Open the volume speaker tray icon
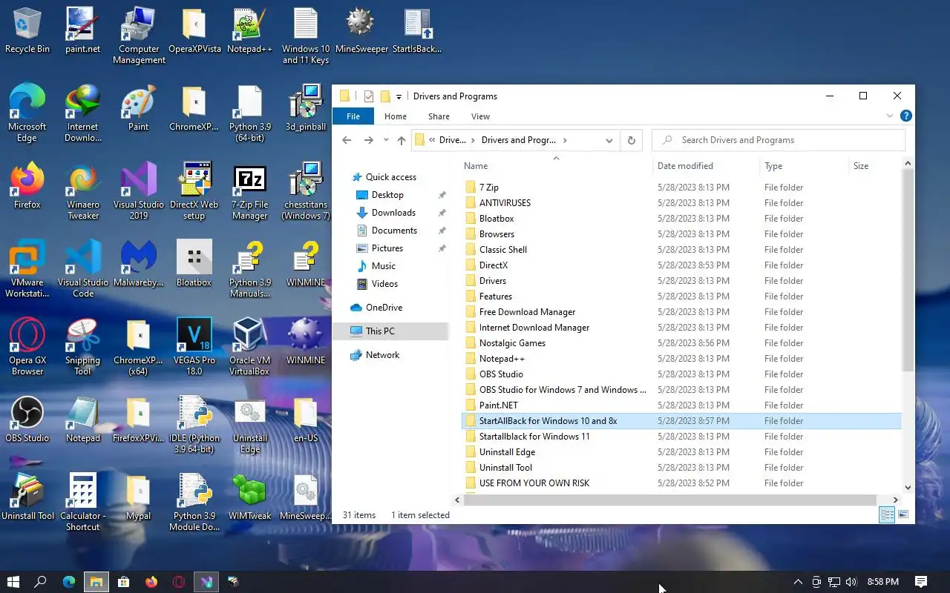 pos(851,582)
